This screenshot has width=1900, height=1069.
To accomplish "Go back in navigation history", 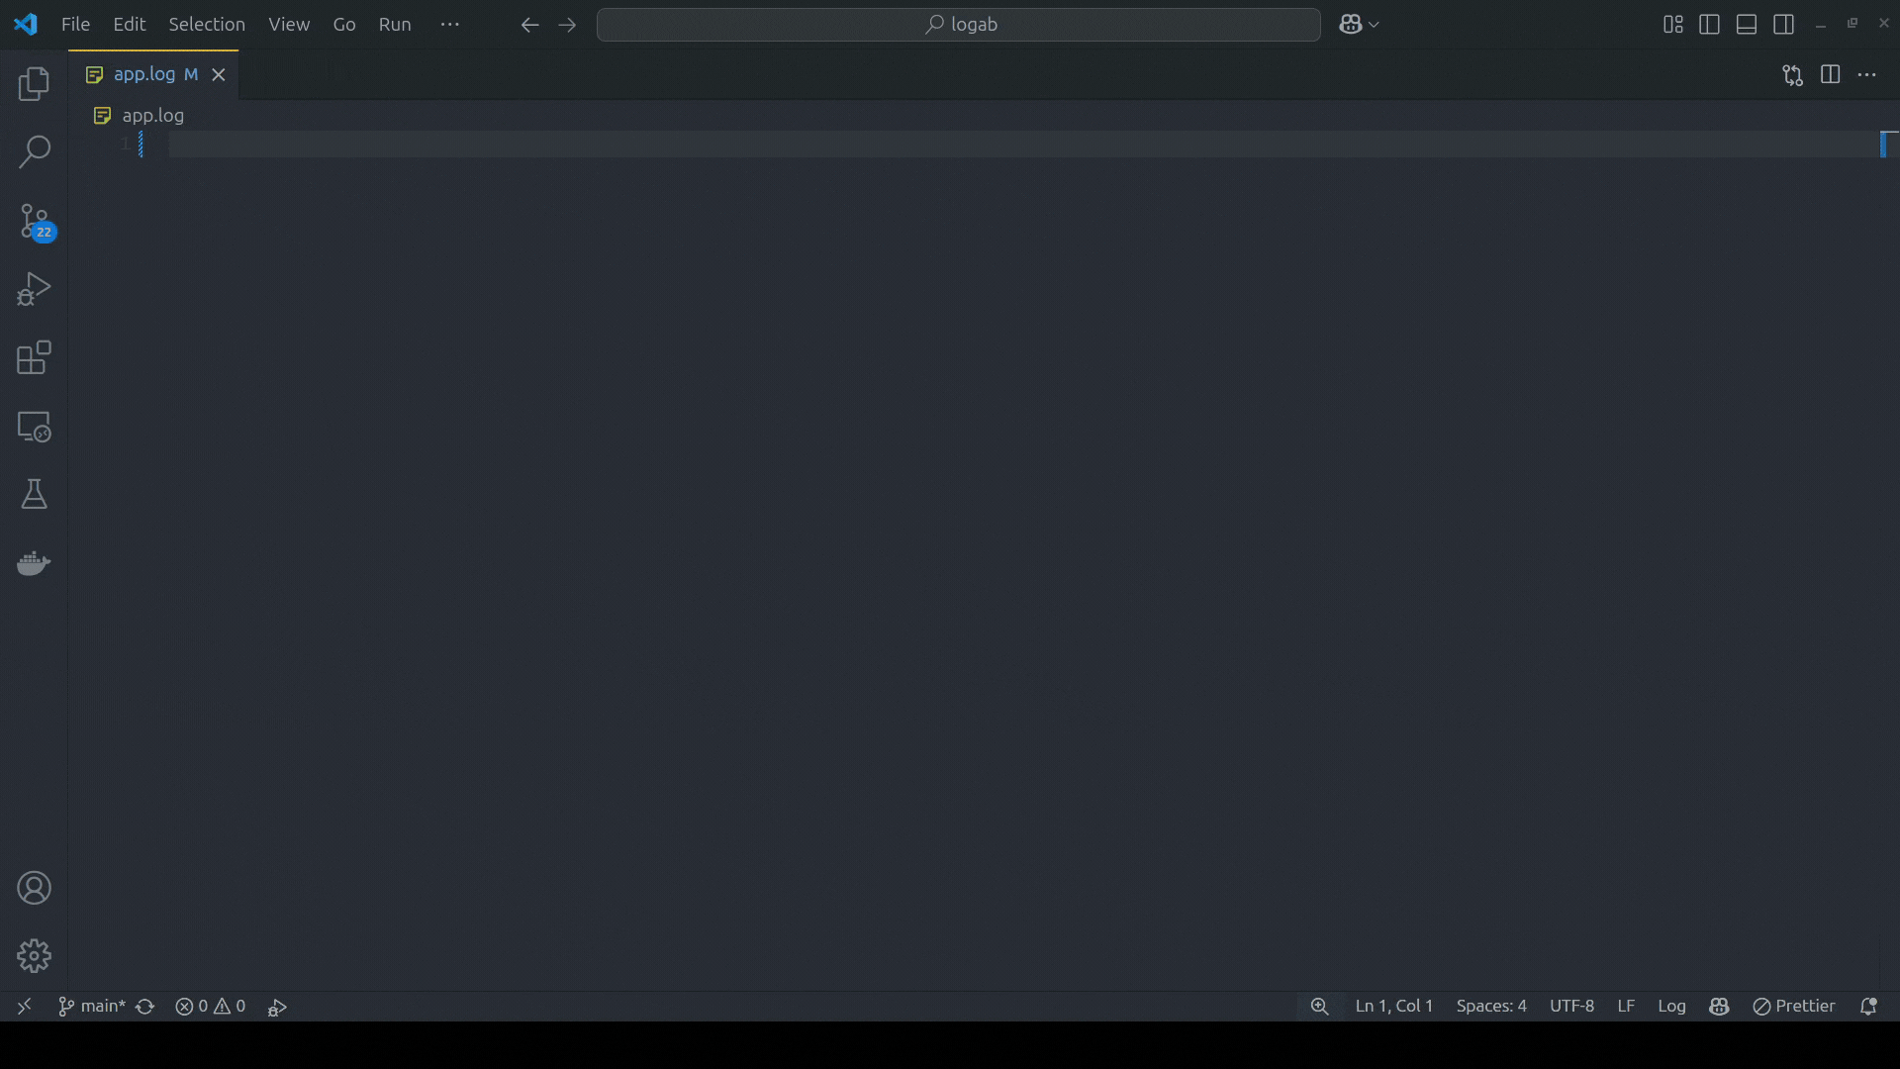I will [529, 25].
